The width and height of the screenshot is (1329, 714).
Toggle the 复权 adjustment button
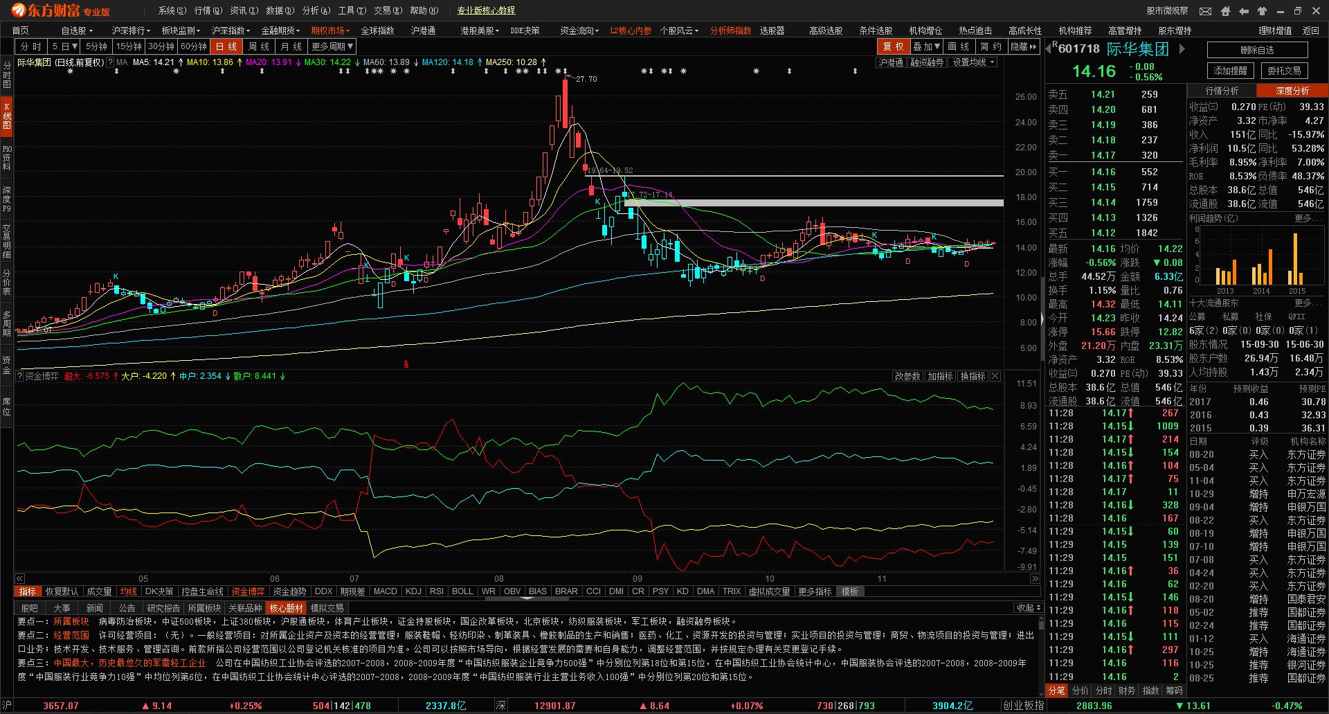pos(893,46)
